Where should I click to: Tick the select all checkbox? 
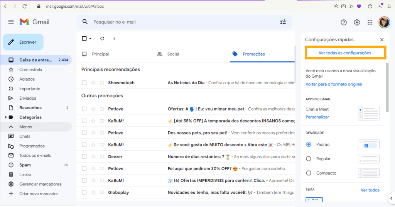[x=84, y=38]
